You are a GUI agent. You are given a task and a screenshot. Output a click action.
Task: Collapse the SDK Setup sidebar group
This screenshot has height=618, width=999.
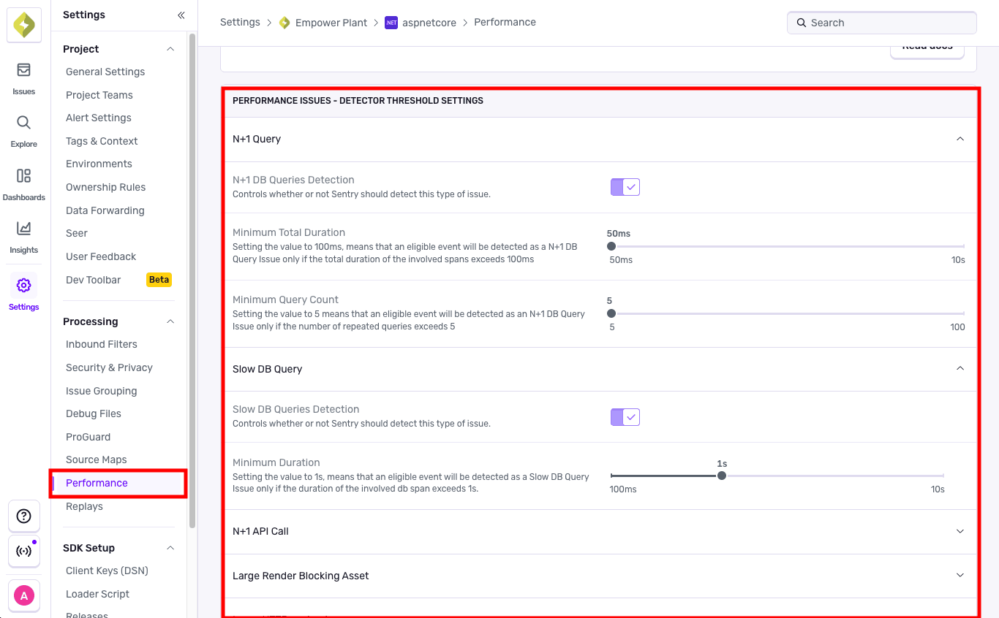click(170, 548)
